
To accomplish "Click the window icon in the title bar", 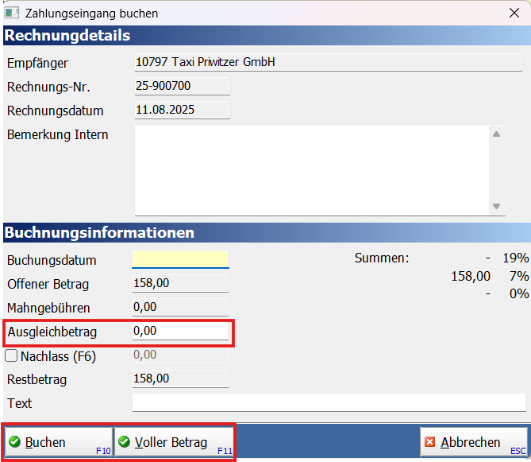I will (12, 14).
